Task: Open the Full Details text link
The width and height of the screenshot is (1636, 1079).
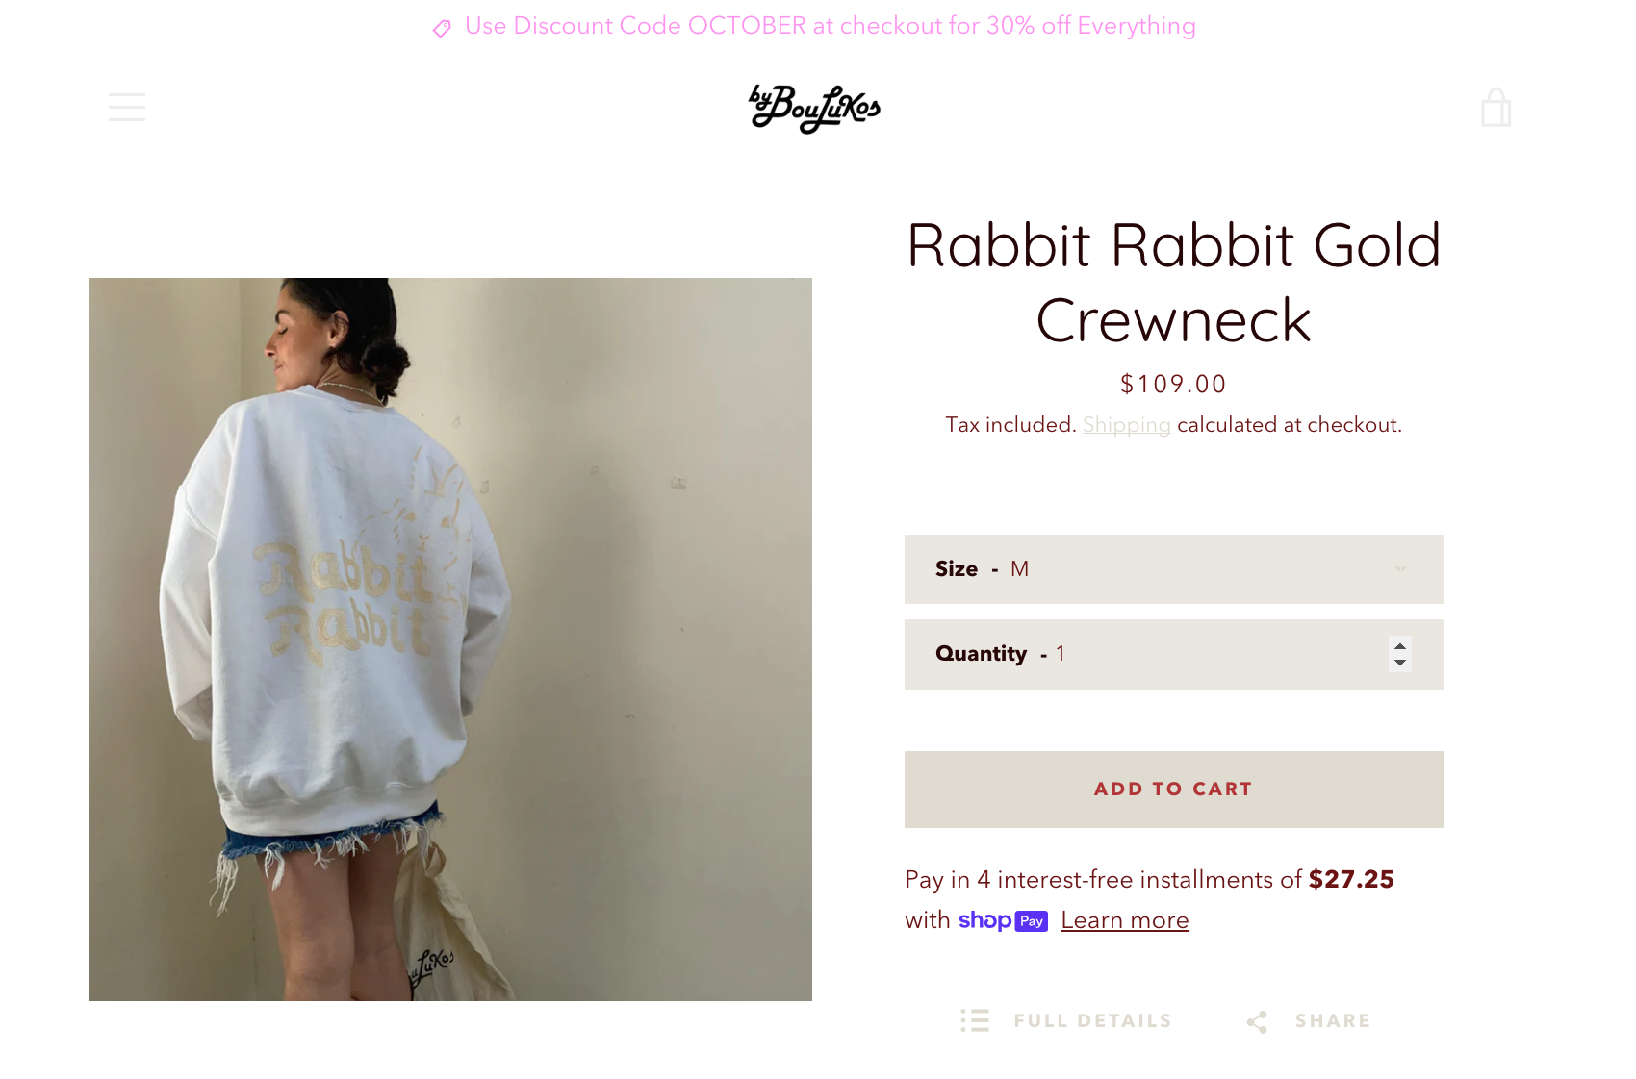Action: (x=1092, y=1020)
